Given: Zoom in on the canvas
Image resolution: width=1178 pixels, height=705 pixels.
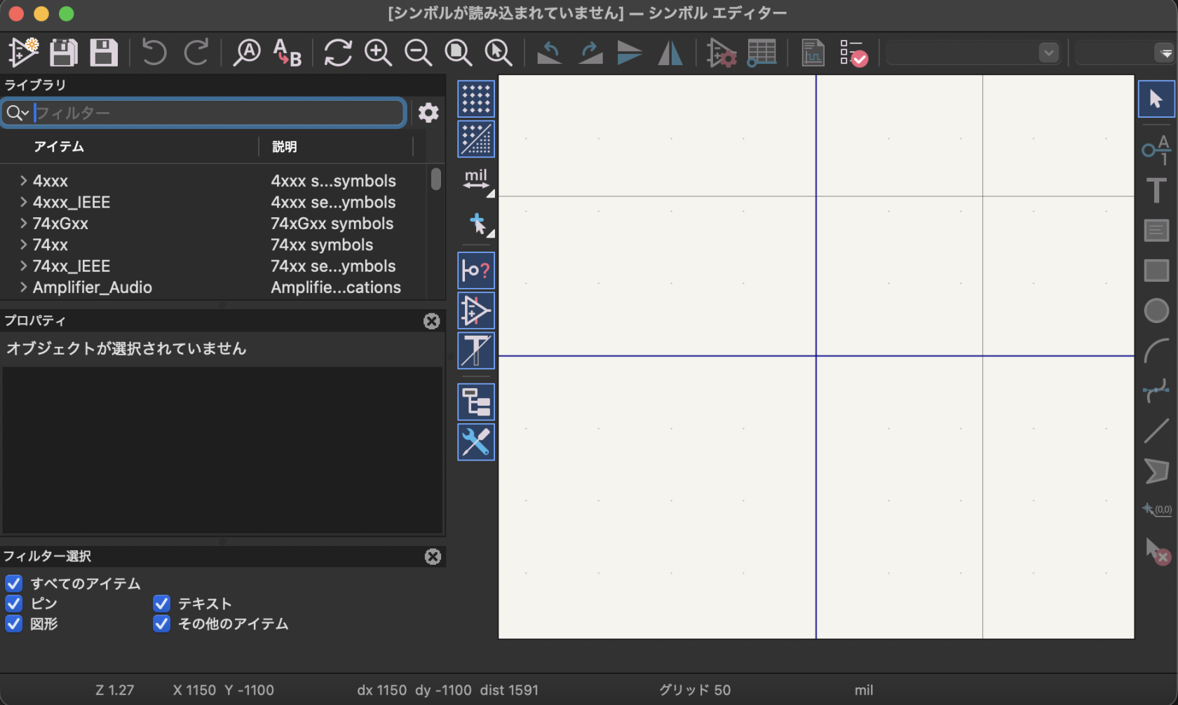Looking at the screenshot, I should pos(378,53).
